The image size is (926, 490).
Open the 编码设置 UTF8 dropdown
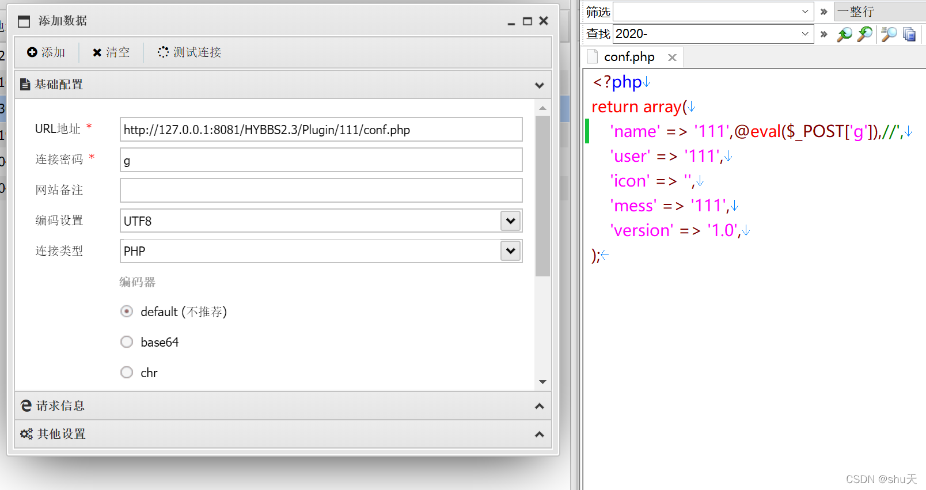pos(511,221)
